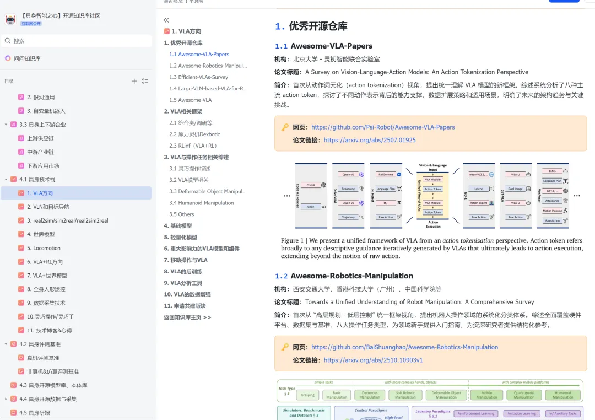
Task: Click the doc icon beside 5. Locomotion
Action: 21,248
